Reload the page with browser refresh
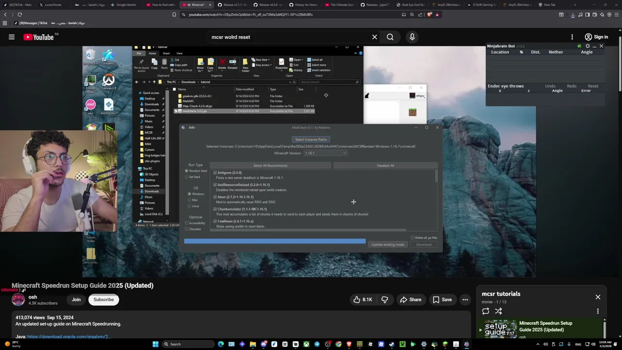Image resolution: width=622 pixels, height=350 pixels. (x=20, y=15)
